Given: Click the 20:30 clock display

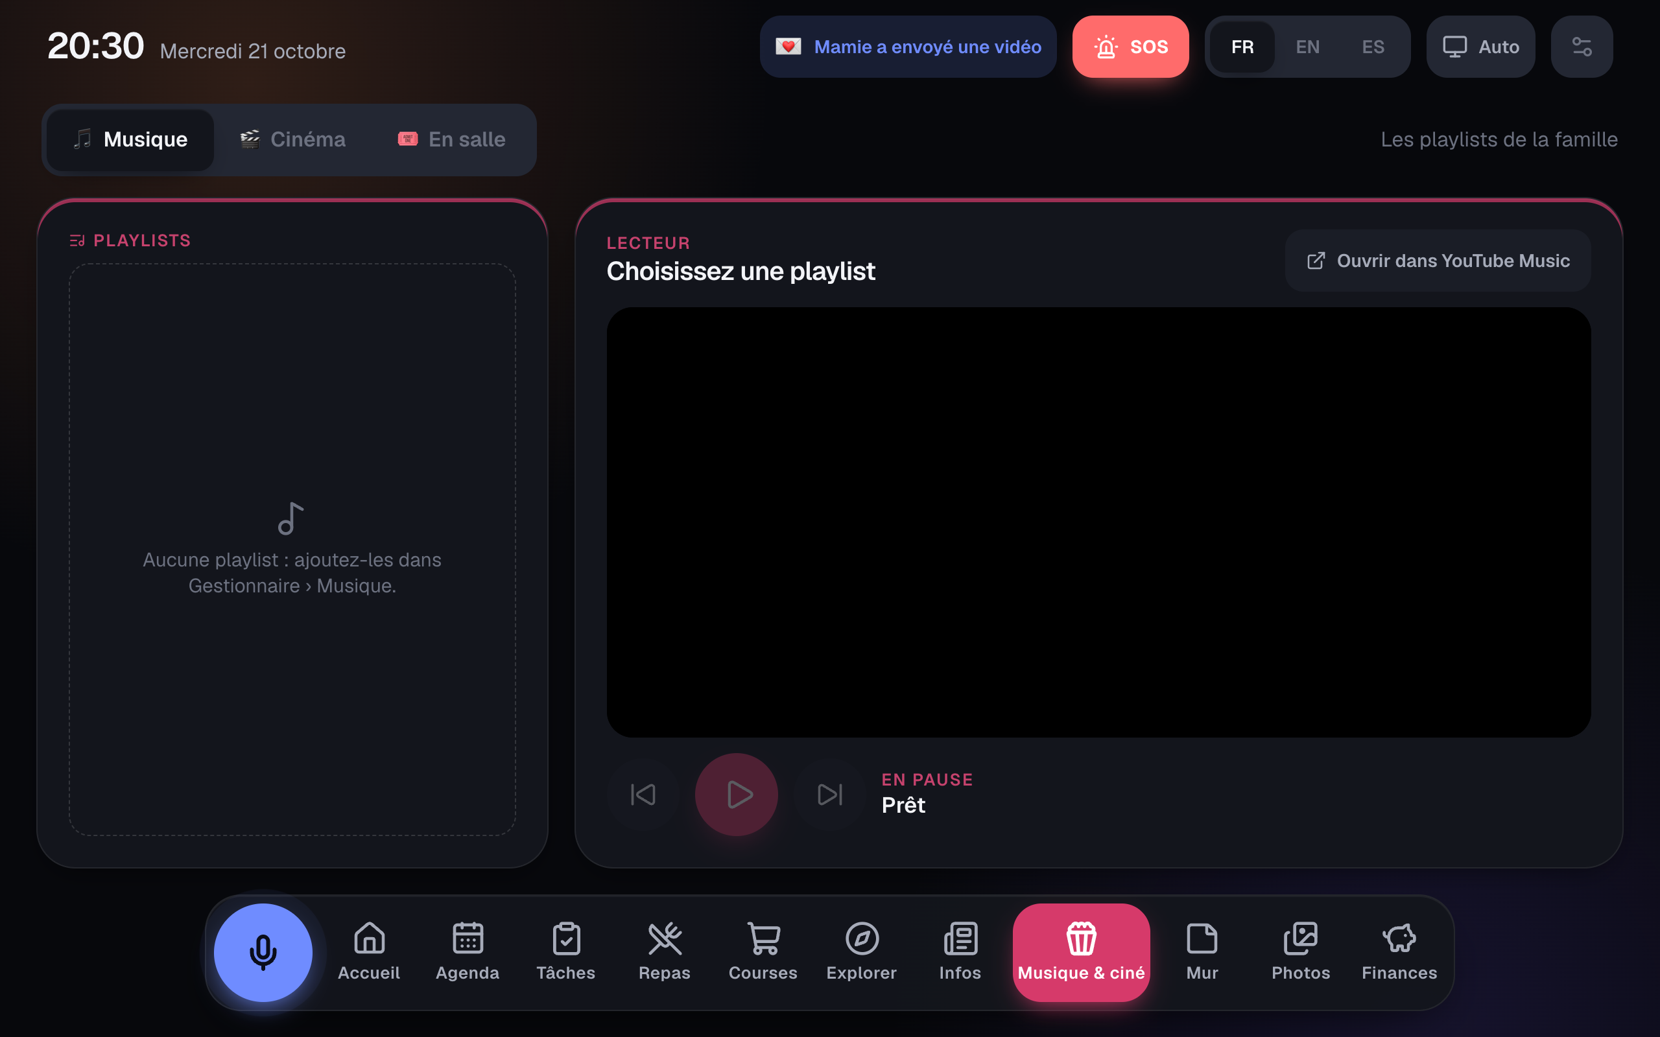Looking at the screenshot, I should click(x=95, y=46).
